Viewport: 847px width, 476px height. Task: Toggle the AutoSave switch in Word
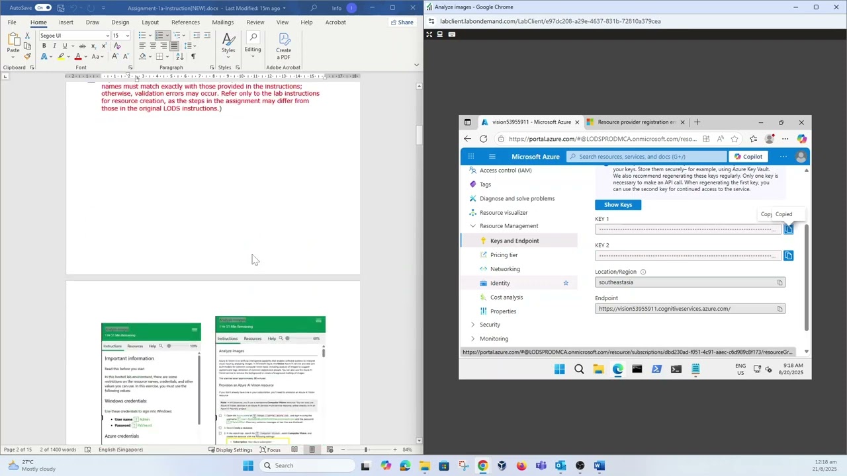(43, 8)
